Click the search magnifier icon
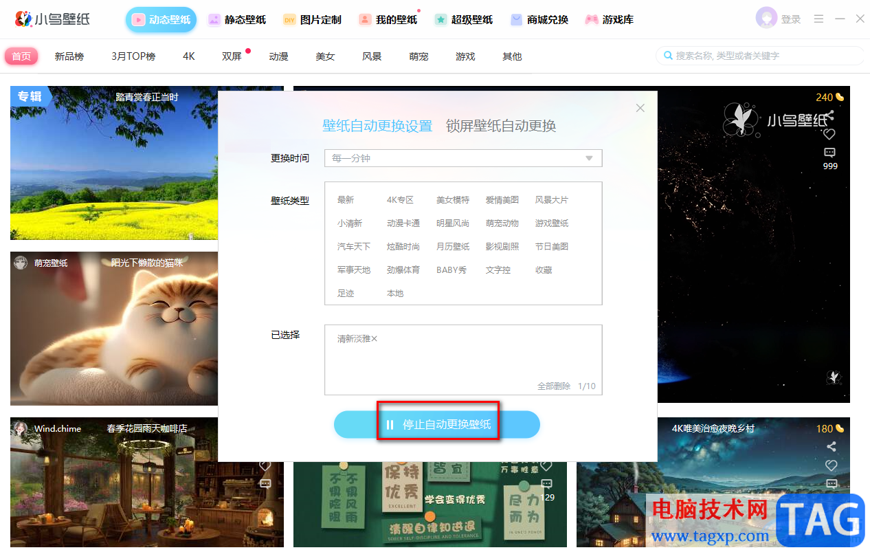 tap(668, 56)
